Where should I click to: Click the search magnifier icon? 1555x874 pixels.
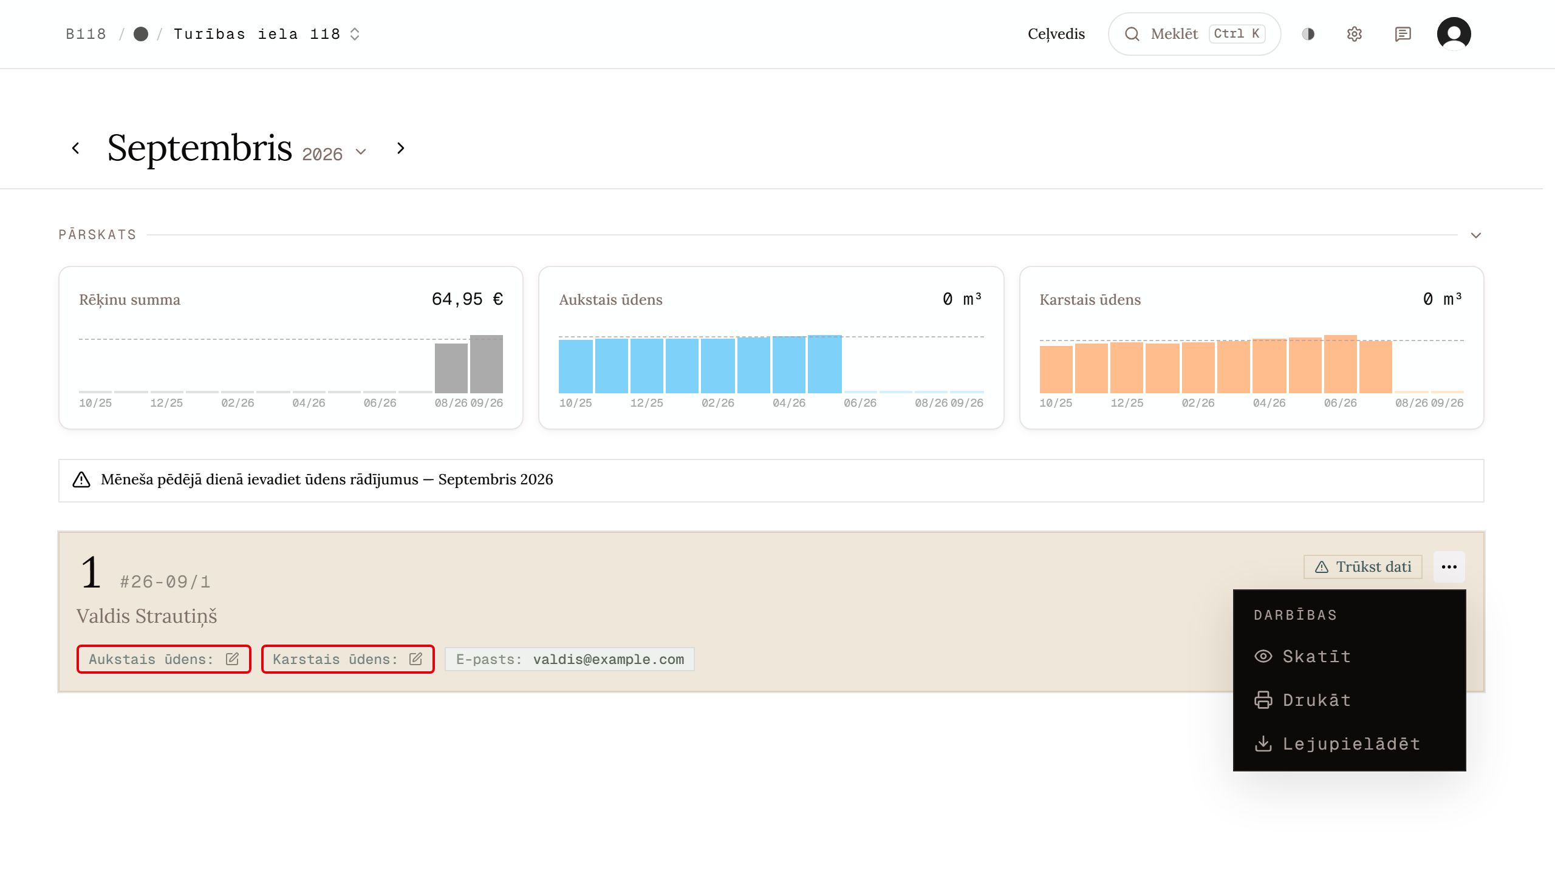[x=1132, y=34]
